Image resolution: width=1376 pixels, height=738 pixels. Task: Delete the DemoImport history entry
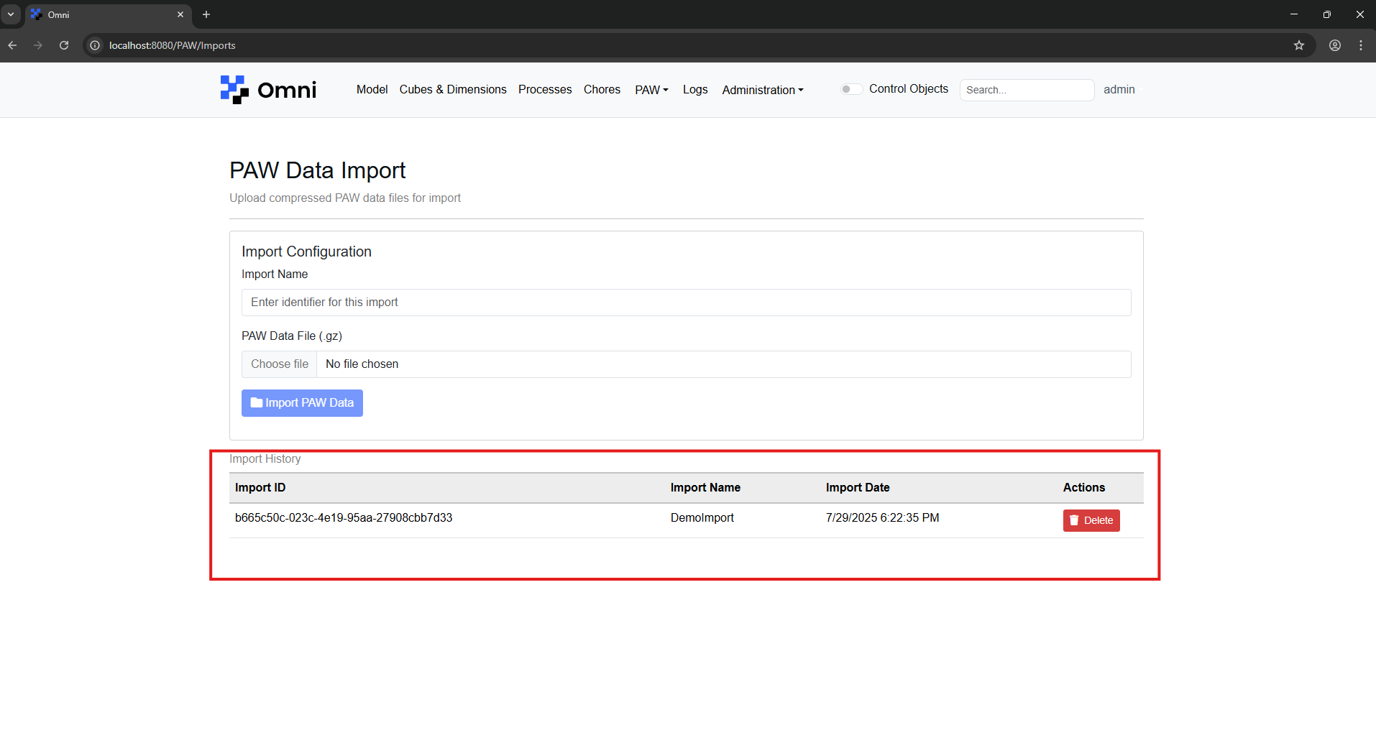click(1091, 520)
